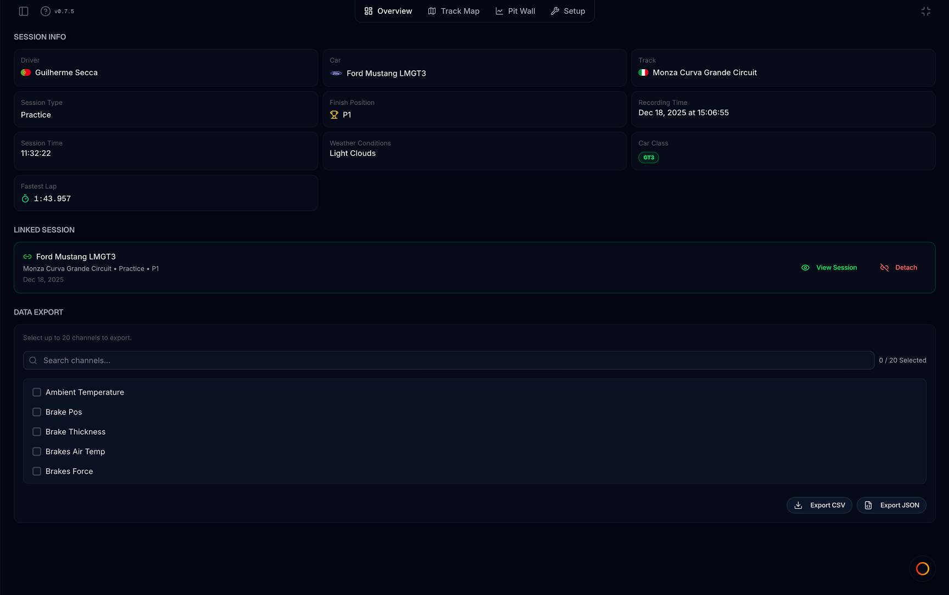This screenshot has height=595, width=949.
Task: Click the Portugal flag beside Guilherme Secca
Action: click(26, 72)
